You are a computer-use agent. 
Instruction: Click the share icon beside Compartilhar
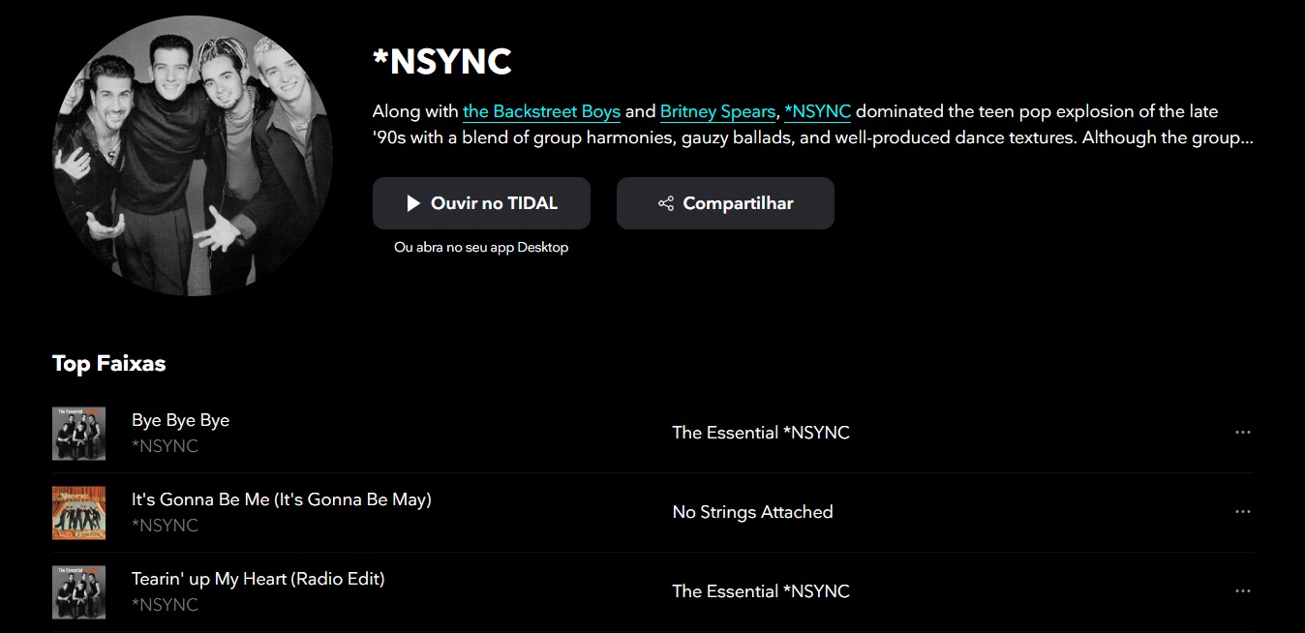click(666, 203)
